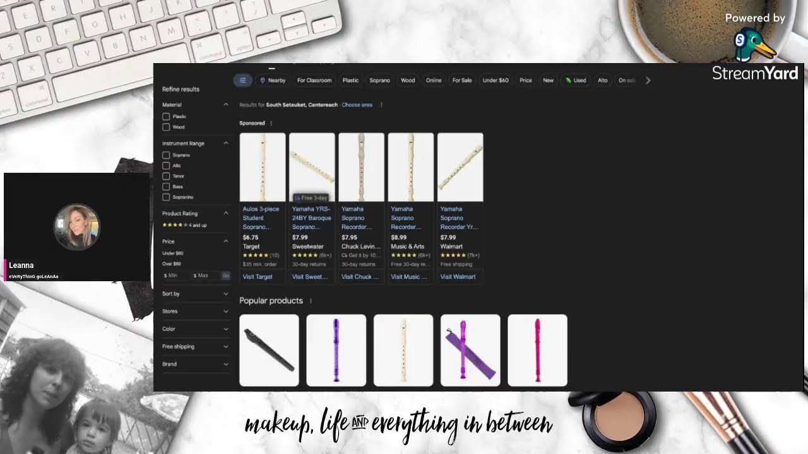Click the Min price input field

coord(175,276)
